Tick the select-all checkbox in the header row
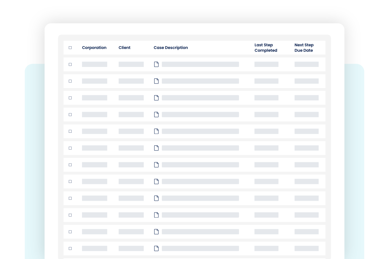389x259 pixels. (x=70, y=48)
